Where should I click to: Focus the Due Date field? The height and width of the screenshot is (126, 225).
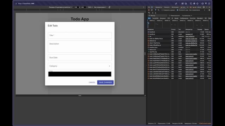tap(80, 57)
